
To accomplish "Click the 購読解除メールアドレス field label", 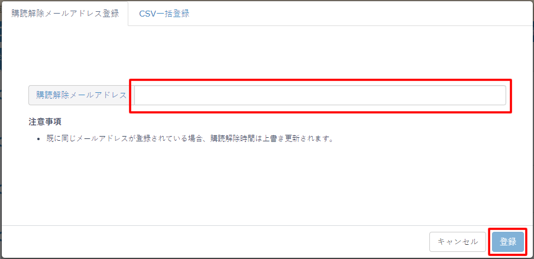I will (x=82, y=95).
